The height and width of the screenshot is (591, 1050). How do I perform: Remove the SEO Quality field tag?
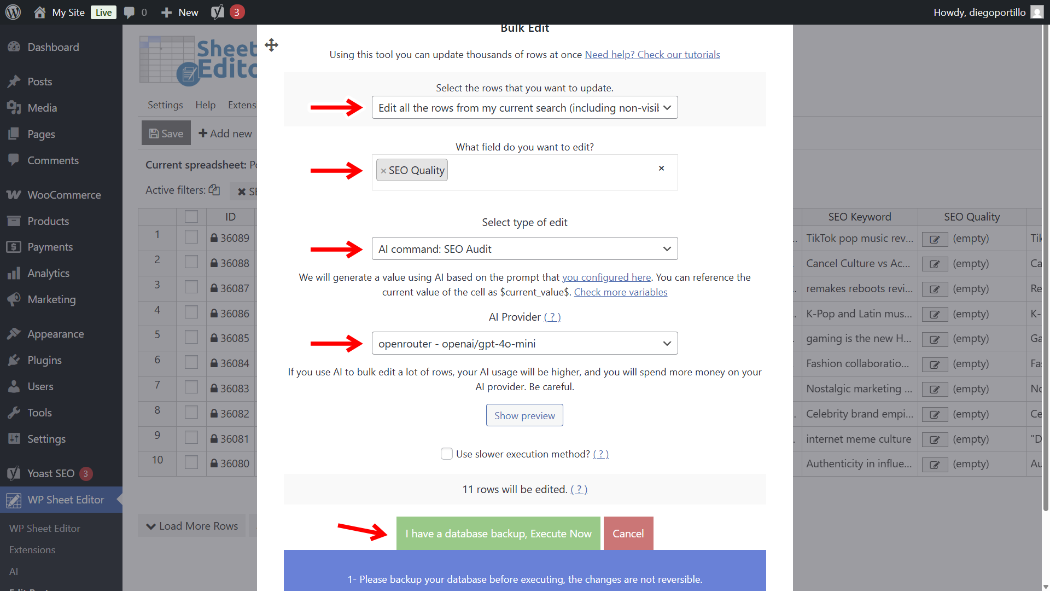383,171
